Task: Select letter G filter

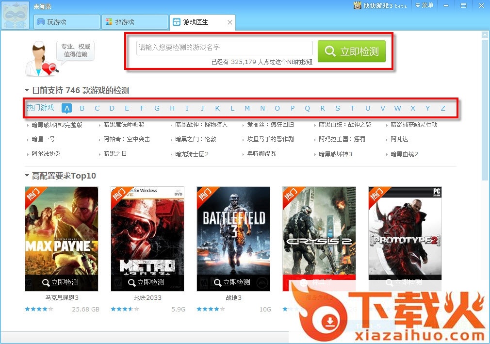Action: coord(157,108)
